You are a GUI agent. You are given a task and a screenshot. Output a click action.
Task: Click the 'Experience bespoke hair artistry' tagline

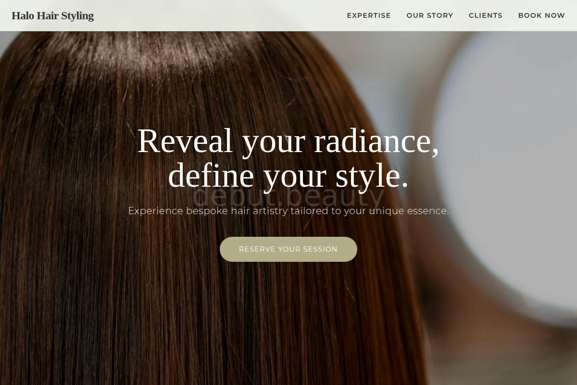coord(288,211)
